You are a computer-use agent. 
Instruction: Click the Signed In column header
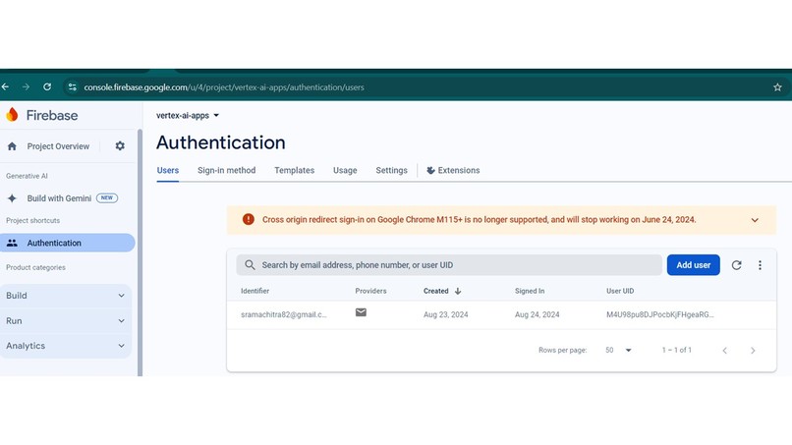pyautogui.click(x=530, y=291)
